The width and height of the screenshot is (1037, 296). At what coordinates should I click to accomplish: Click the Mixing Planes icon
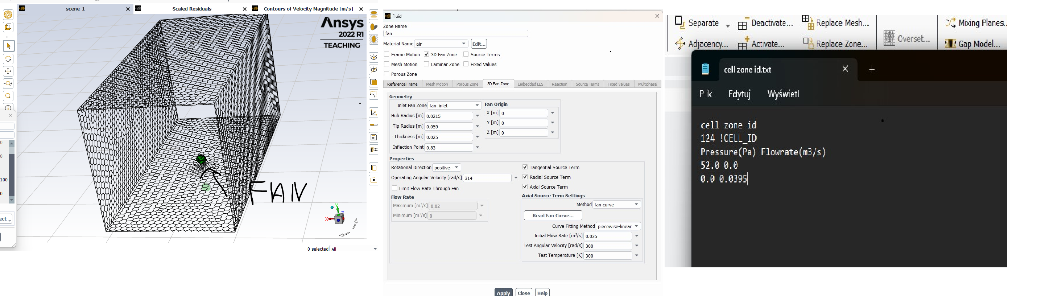950,22
